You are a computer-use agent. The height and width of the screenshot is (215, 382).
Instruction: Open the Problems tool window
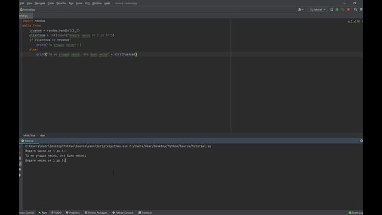tap(73, 213)
